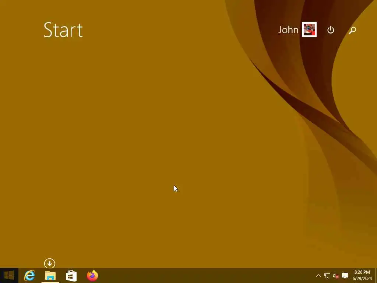Open the network status tray icon
Image resolution: width=377 pixels, height=283 pixels.
pos(327,276)
